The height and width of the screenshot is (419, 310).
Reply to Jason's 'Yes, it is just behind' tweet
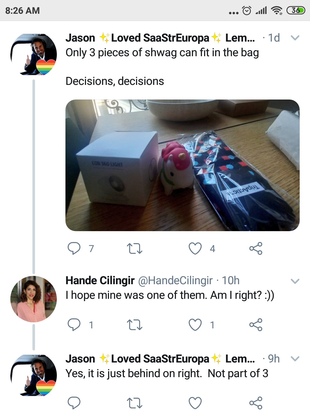74,403
